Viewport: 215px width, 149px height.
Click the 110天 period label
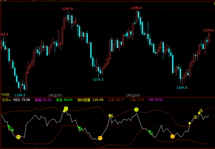point(5,95)
